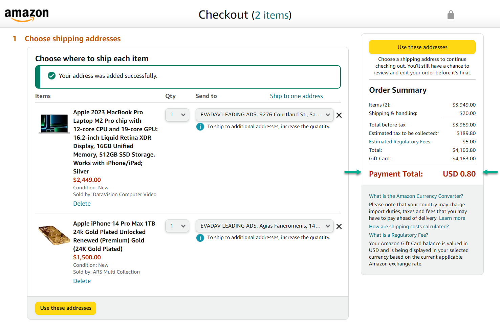Delete the iPhone 14 Pro Max item
Image resolution: width=500 pixels, height=327 pixels.
82,281
